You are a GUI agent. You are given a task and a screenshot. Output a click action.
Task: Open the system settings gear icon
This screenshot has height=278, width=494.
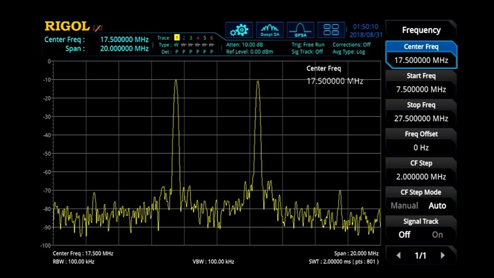(x=239, y=30)
